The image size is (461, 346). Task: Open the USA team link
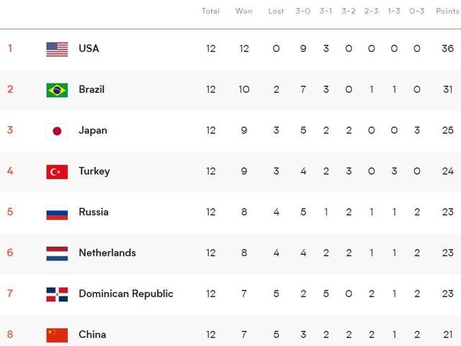(x=89, y=49)
